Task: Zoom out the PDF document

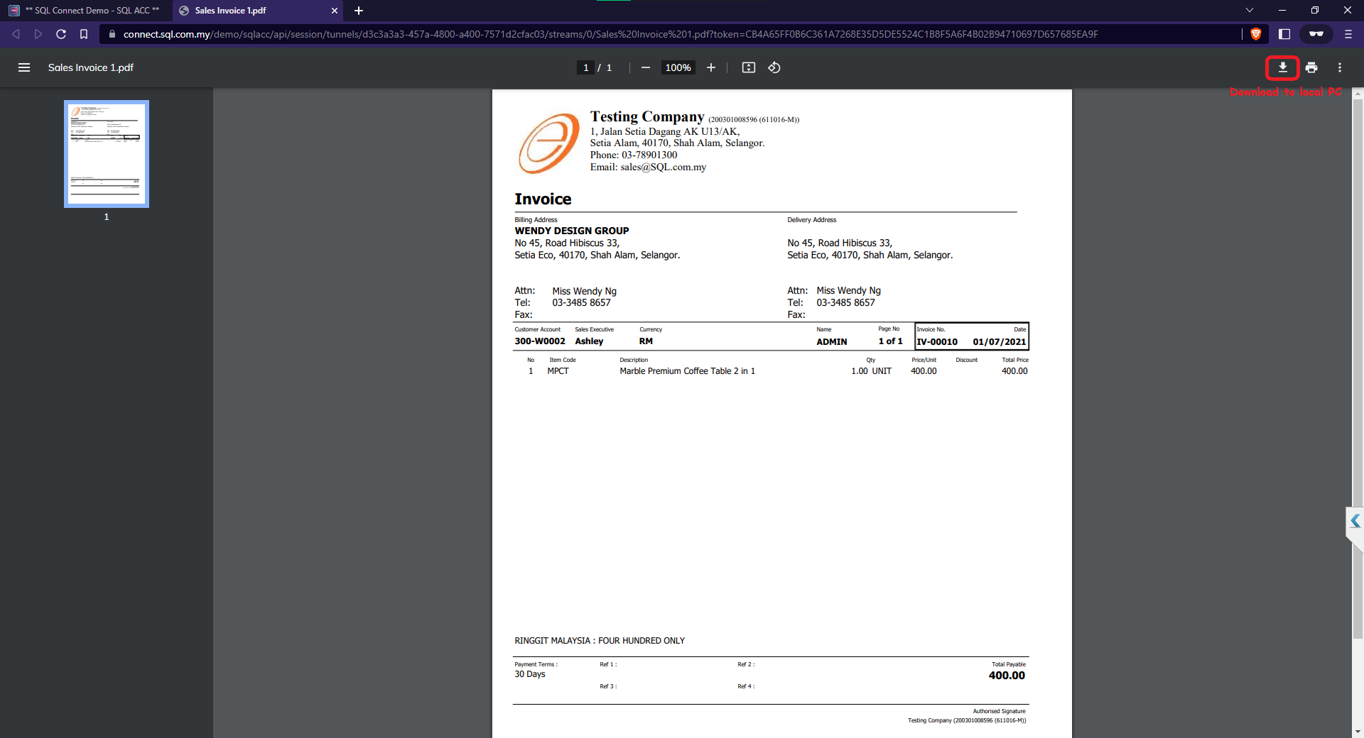Action: click(x=645, y=67)
